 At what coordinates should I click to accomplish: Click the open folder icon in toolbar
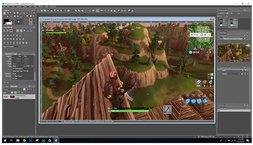pos(48,11)
